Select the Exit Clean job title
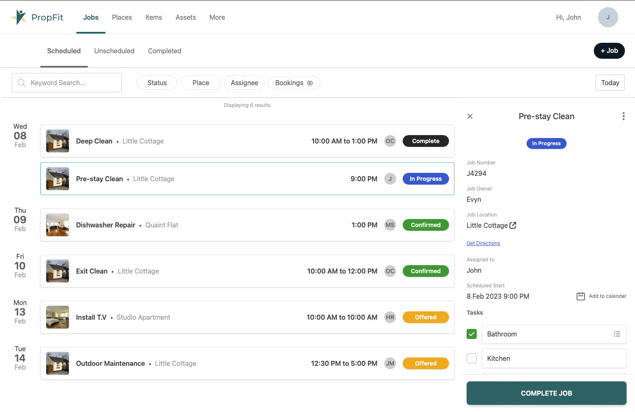Image resolution: width=635 pixels, height=412 pixels. coord(92,271)
